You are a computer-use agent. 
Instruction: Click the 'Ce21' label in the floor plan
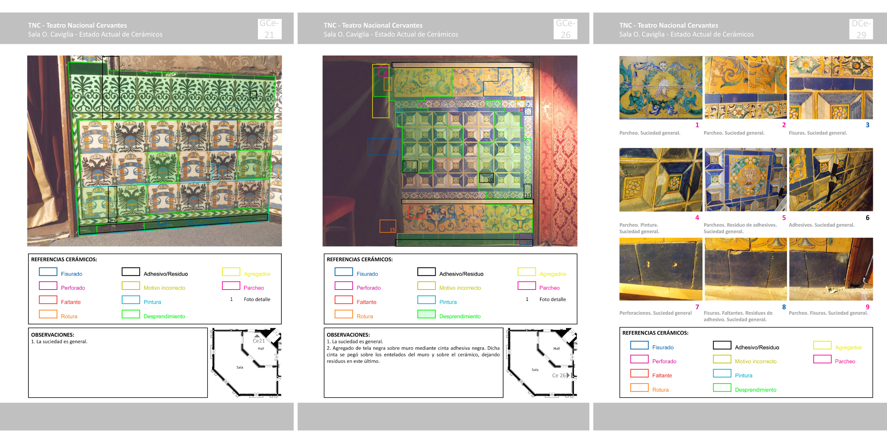(x=259, y=341)
